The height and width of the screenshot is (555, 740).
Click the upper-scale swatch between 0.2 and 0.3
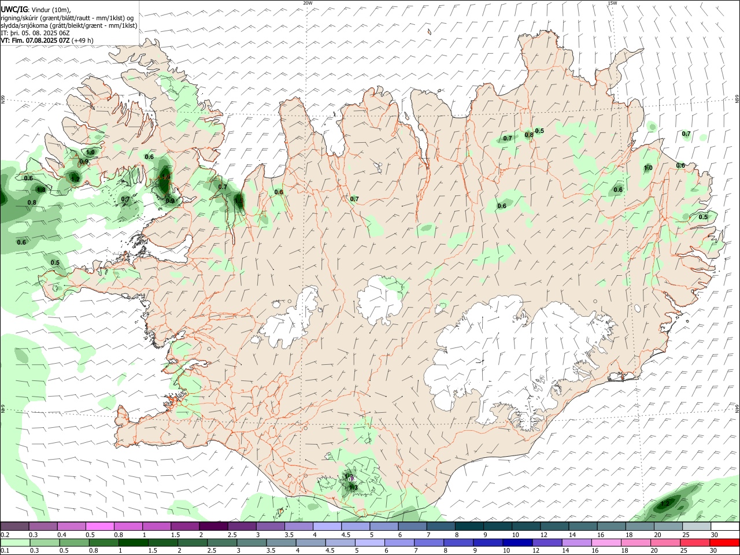point(14,526)
